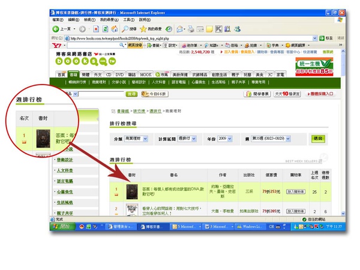
Task: Open the address bar URL dropdown arrow
Action: (315, 38)
